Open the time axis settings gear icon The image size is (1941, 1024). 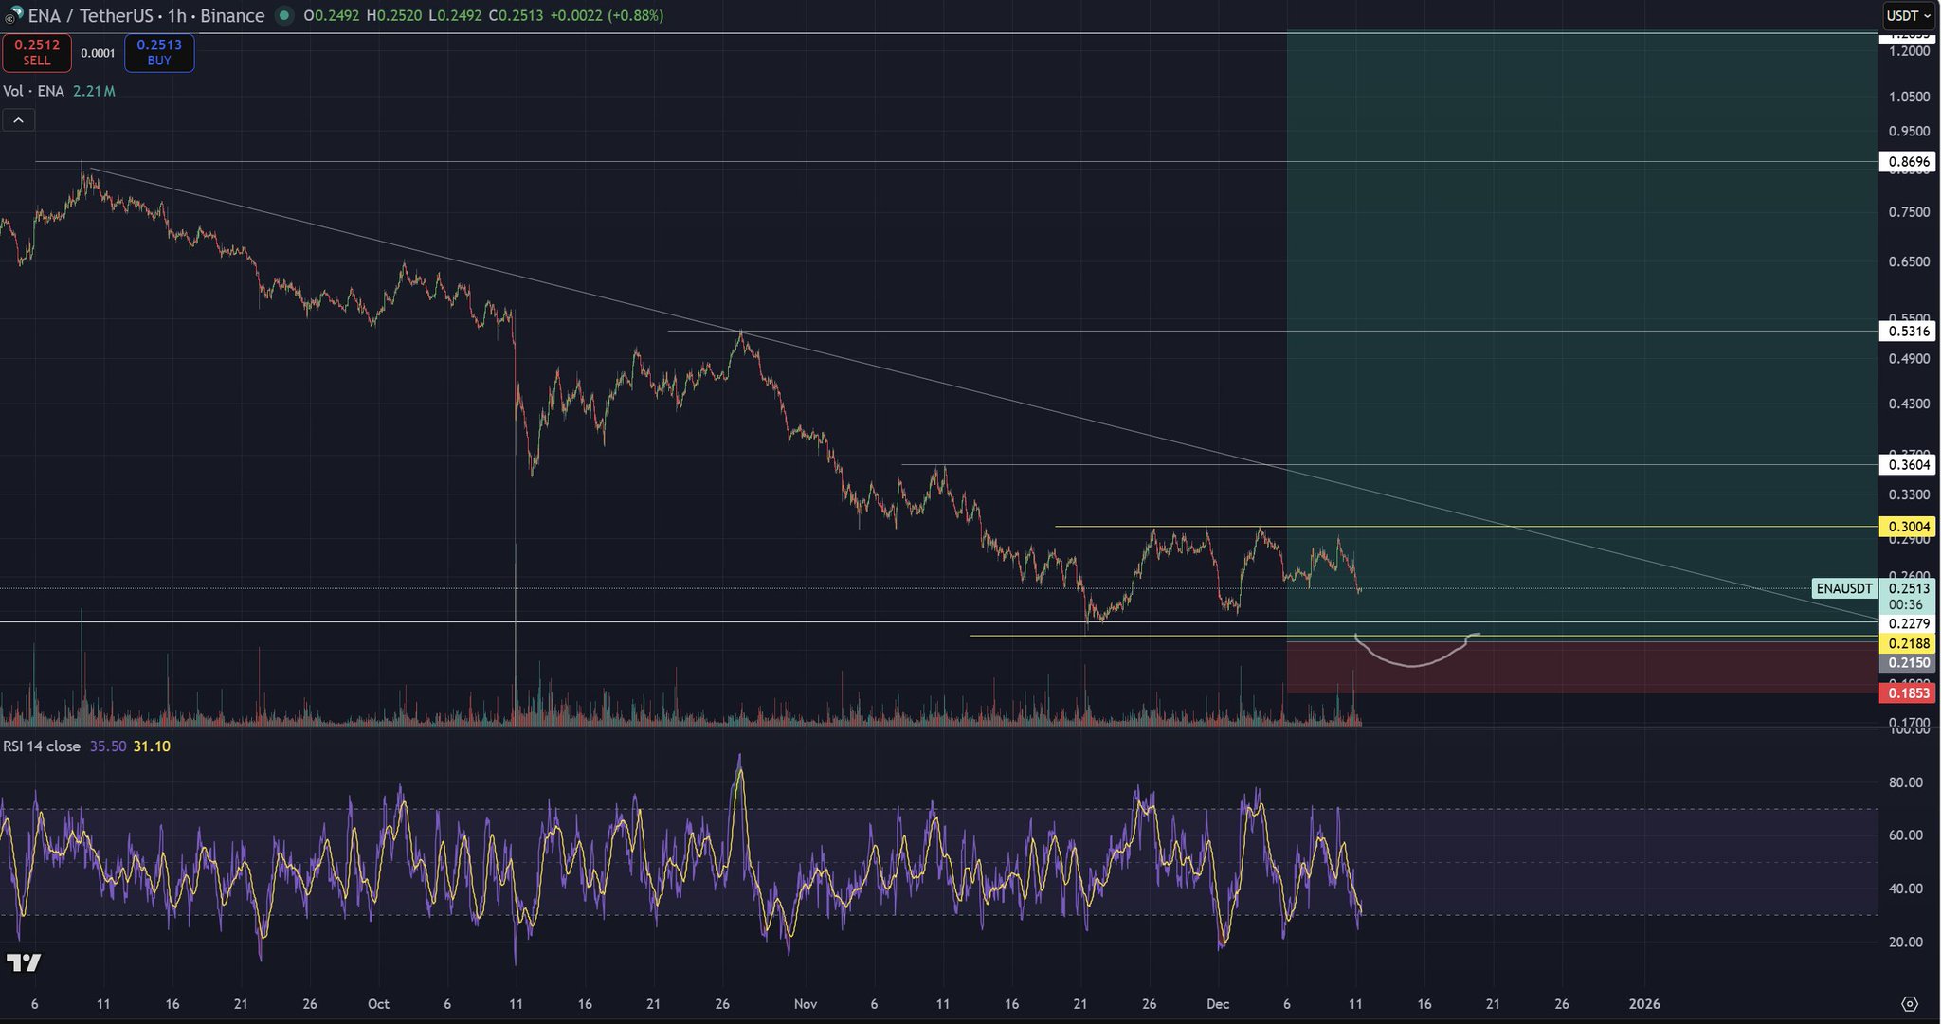pyautogui.click(x=1910, y=1004)
